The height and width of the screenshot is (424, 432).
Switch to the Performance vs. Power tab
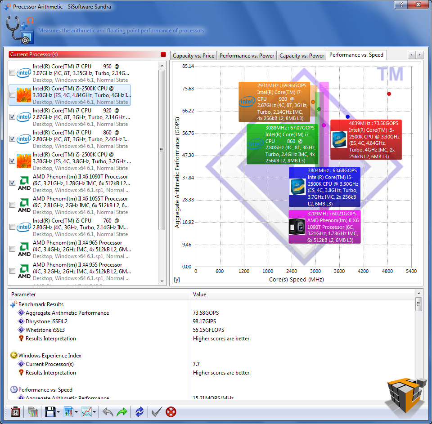tap(247, 56)
